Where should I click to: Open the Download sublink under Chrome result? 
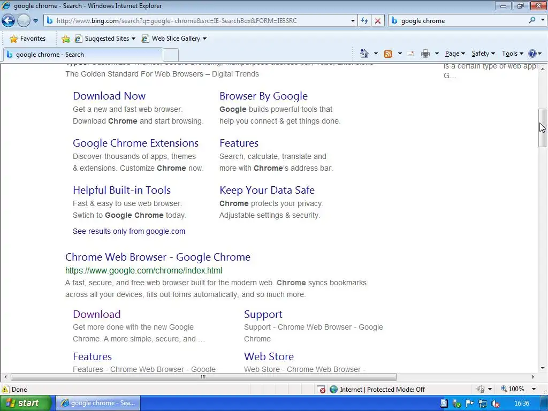[97, 314]
